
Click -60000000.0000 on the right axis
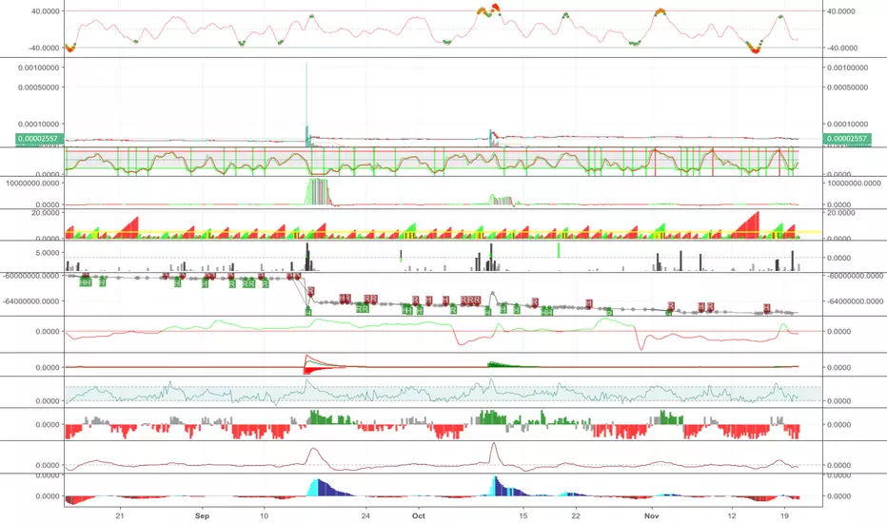[856, 276]
